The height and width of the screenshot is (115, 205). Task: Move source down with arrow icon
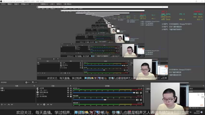51,105
